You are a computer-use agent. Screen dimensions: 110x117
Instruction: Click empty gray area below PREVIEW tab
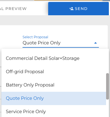point(23,20)
